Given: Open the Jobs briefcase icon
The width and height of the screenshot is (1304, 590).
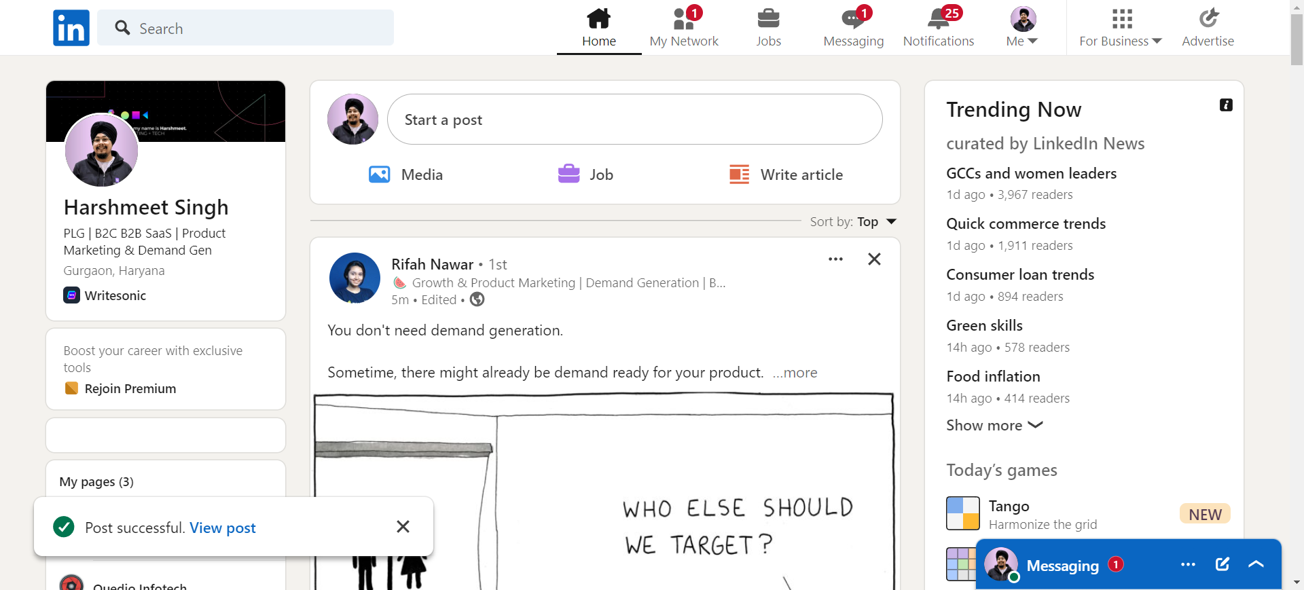Looking at the screenshot, I should [769, 18].
